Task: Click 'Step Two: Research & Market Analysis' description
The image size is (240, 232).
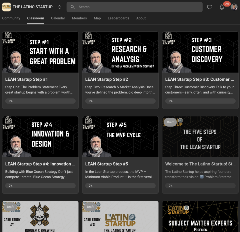Action: point(120,90)
